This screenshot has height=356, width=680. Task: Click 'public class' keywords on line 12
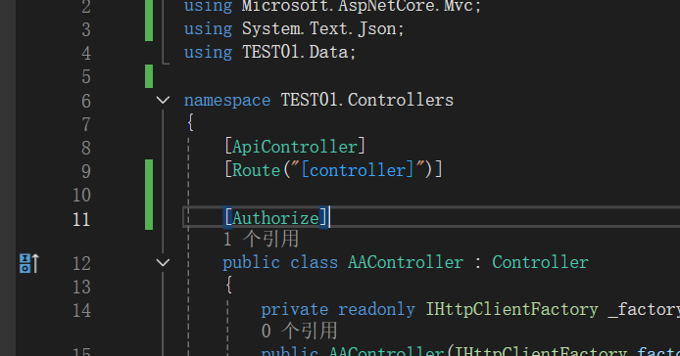point(280,262)
